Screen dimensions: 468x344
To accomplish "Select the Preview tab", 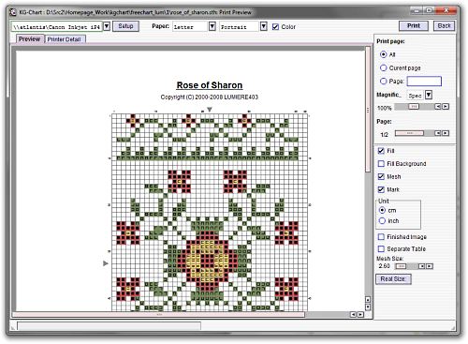I will tap(29, 39).
